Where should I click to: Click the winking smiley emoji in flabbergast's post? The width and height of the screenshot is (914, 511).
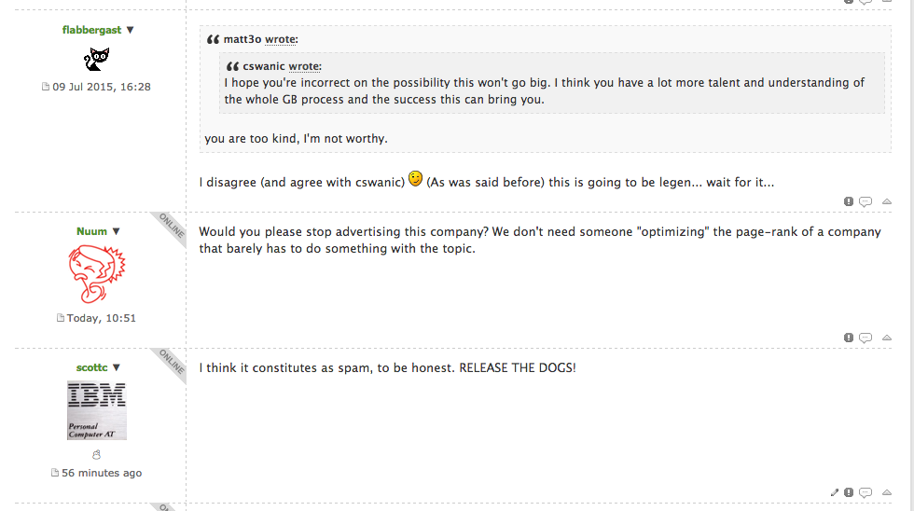point(415,179)
